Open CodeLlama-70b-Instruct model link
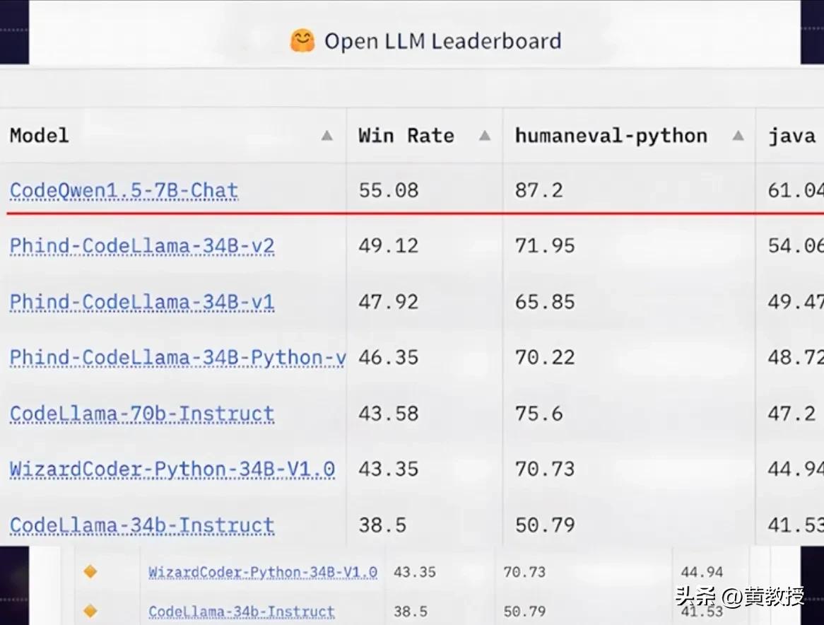Viewport: 824px width, 625px height. point(142,414)
